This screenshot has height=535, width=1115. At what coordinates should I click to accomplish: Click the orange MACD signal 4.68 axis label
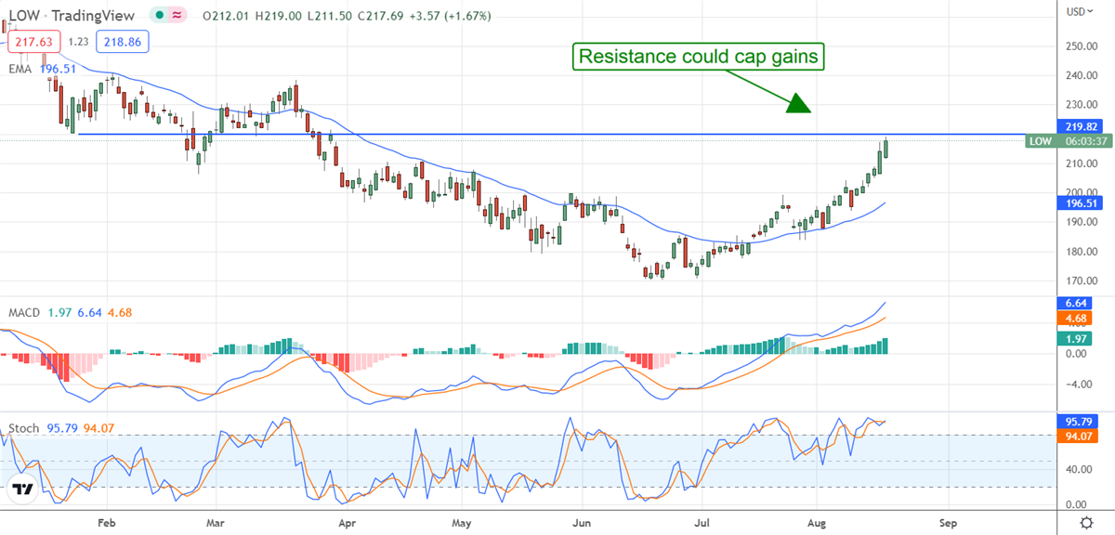pos(1075,319)
